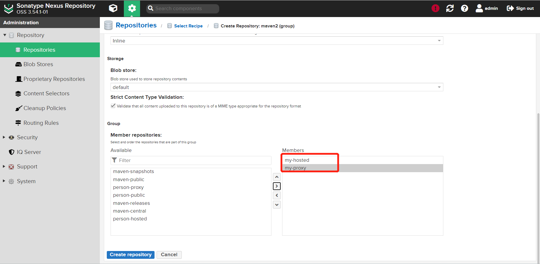Click the Sign out button
Viewport: 540px width, 264px height.
[x=520, y=8]
